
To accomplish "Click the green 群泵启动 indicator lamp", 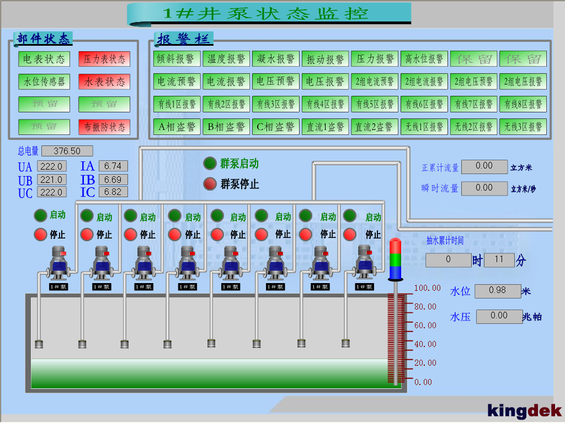I will (210, 163).
